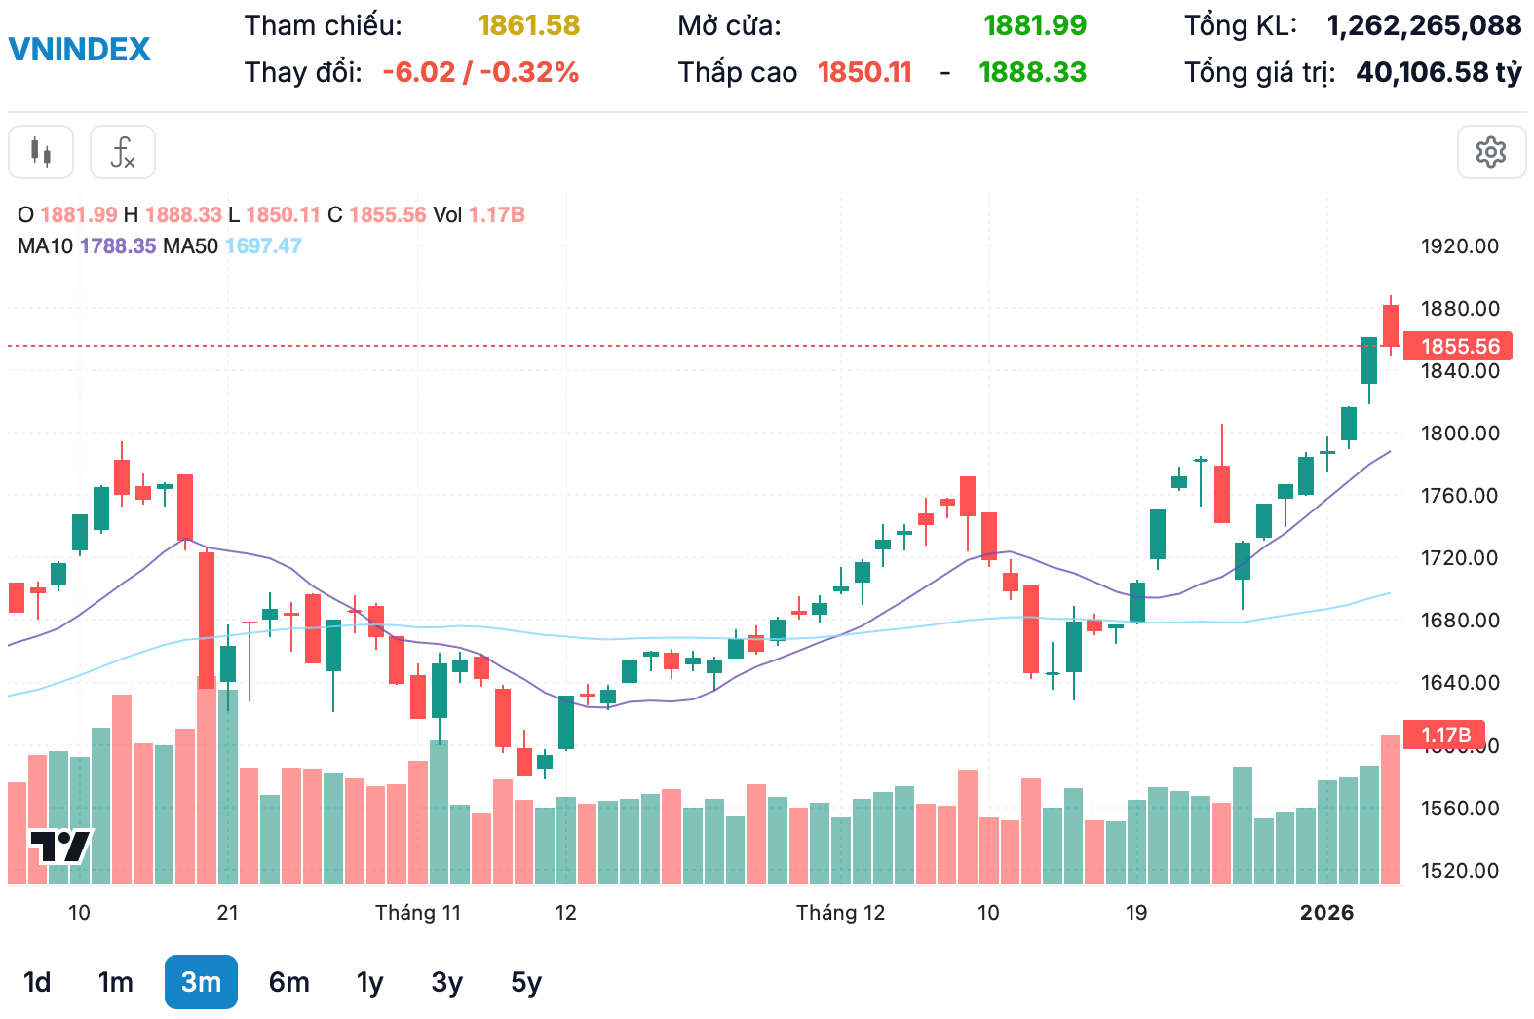This screenshot has height=1019, width=1534.
Task: Select the 1d time range
Action: [x=37, y=982]
